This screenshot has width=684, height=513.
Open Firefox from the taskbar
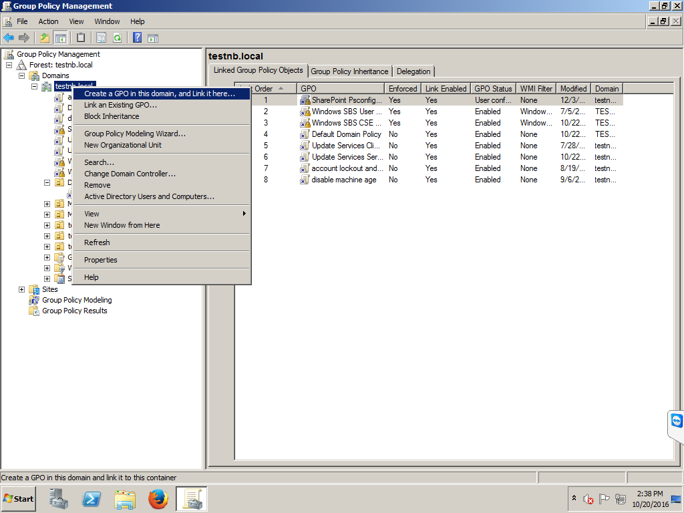(157, 498)
